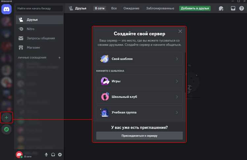The height and width of the screenshot is (160, 247).
Task: Open server discovery compass icon
Action: coord(7,129)
